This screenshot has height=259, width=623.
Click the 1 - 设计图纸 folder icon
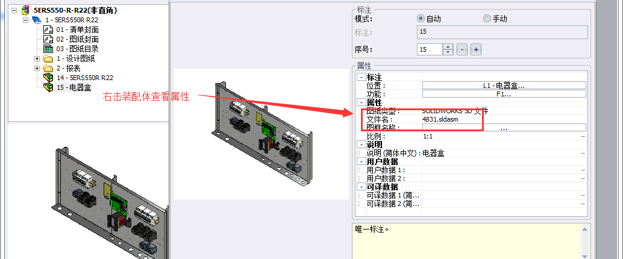click(x=48, y=59)
